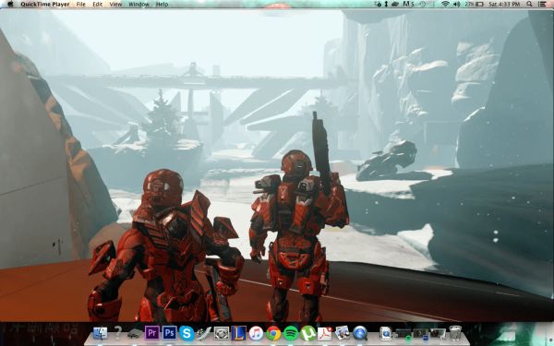Open the Help menu
Viewport: 554px width, 346px height.
coord(162,5)
